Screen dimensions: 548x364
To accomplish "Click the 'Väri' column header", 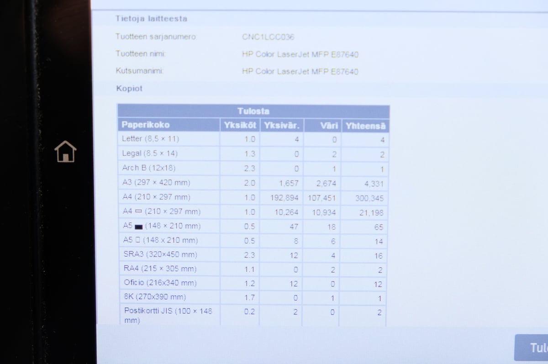I will tap(322, 126).
